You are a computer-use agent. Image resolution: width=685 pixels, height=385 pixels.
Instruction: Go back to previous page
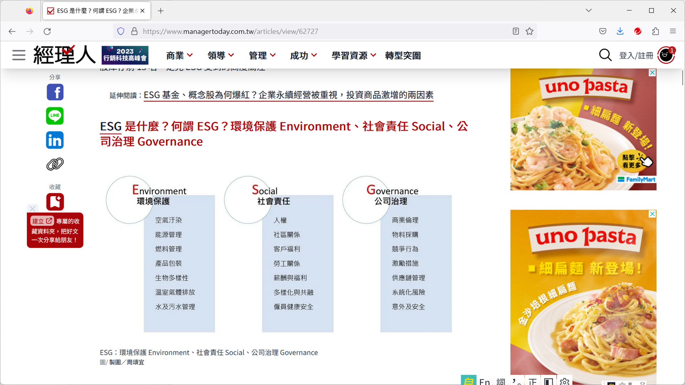pos(12,31)
